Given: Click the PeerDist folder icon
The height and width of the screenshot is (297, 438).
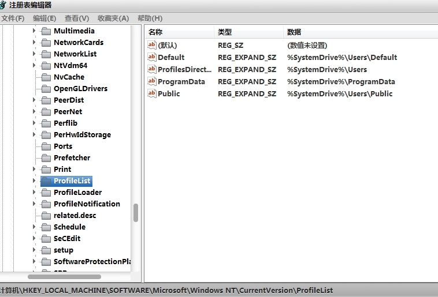Looking at the screenshot, I should tap(46, 100).
